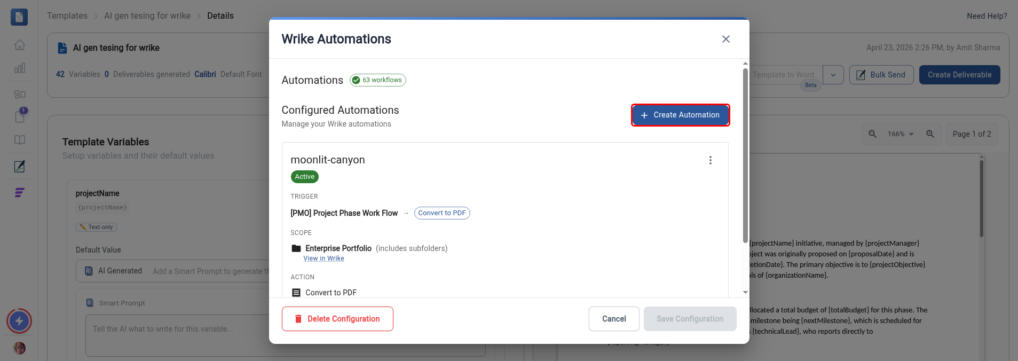This screenshot has width=1018, height=361.
Task: Go to AI gen tesing for wrike breadcrumb
Action: tap(147, 16)
